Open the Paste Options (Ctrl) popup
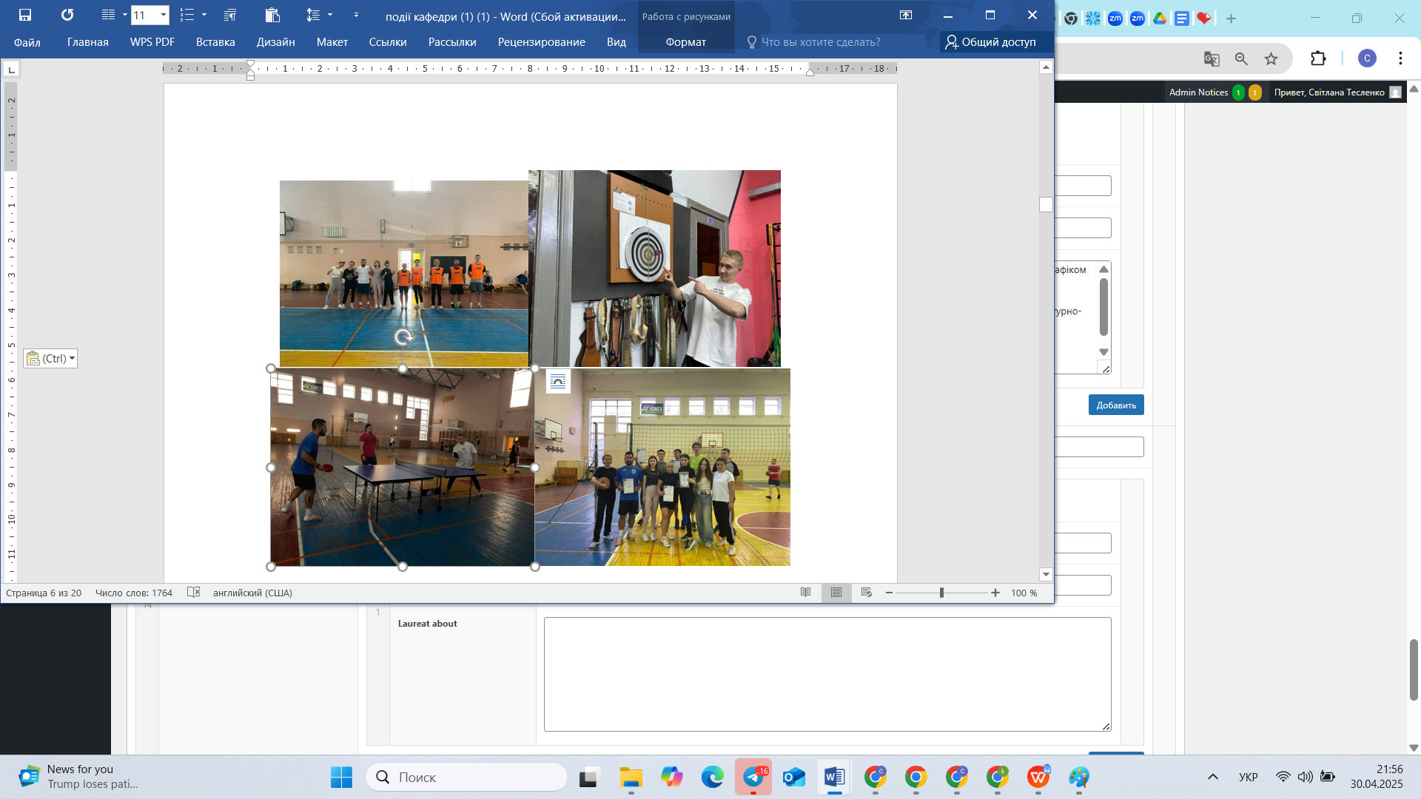 pos(50,358)
